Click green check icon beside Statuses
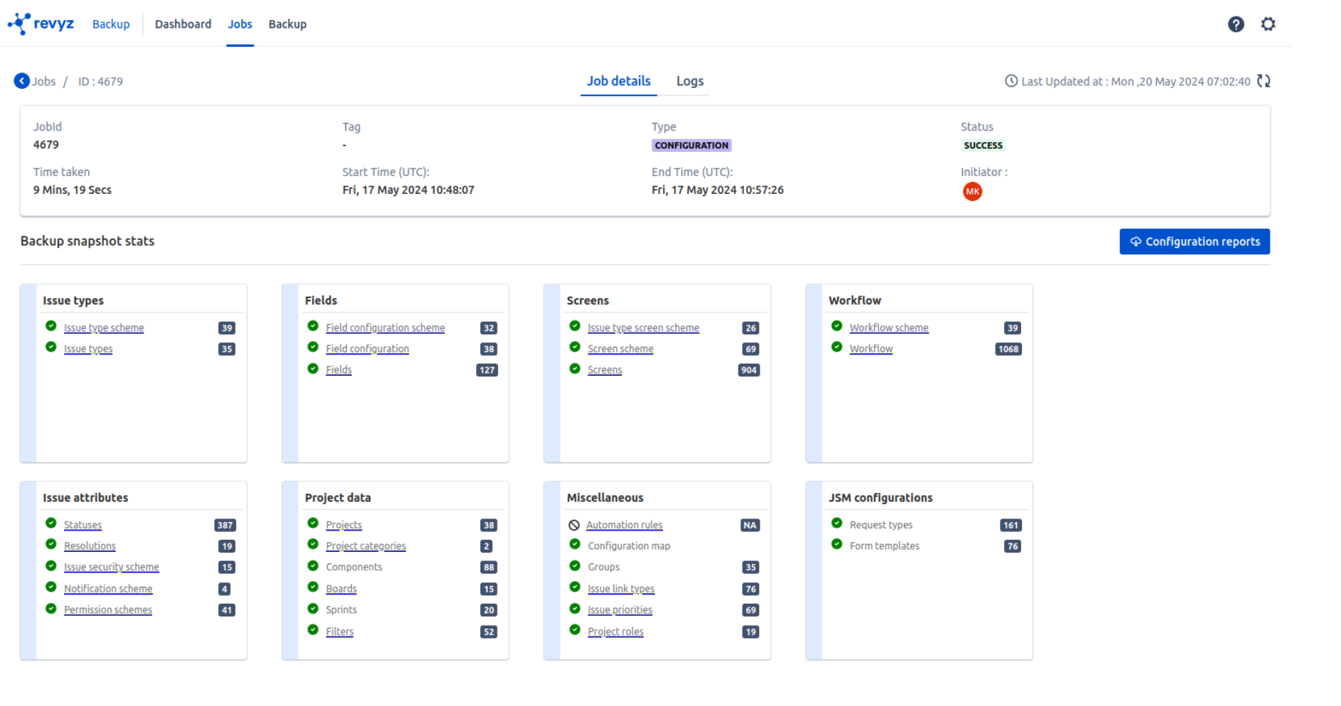Viewport: 1341px width, 706px height. (51, 523)
